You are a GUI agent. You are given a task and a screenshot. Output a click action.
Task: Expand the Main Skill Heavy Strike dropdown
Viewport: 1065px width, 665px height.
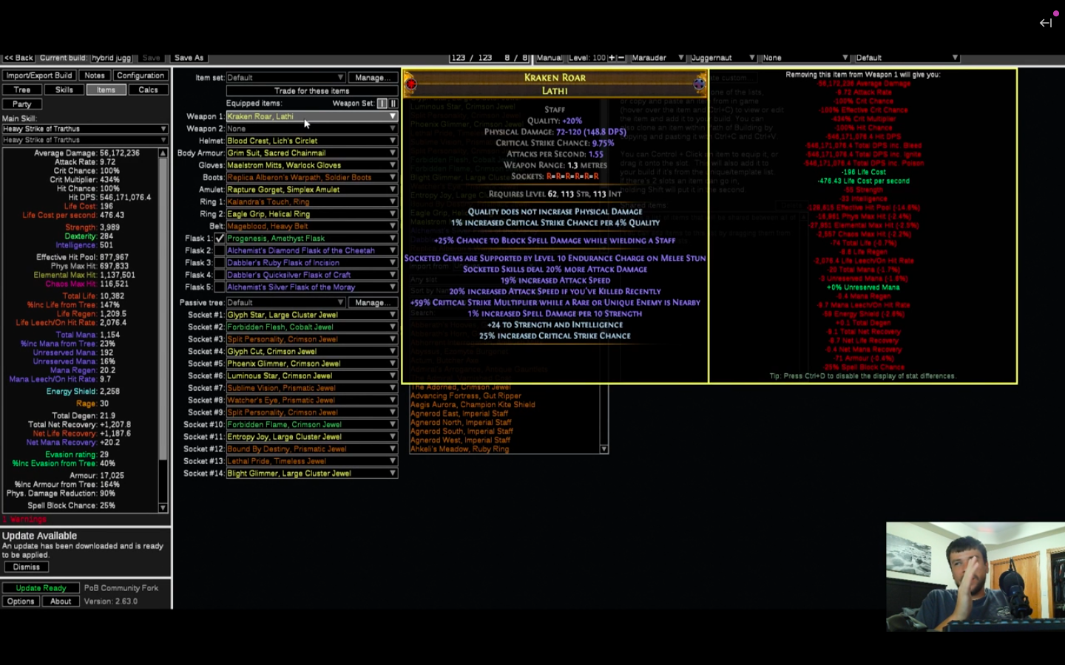(x=85, y=129)
